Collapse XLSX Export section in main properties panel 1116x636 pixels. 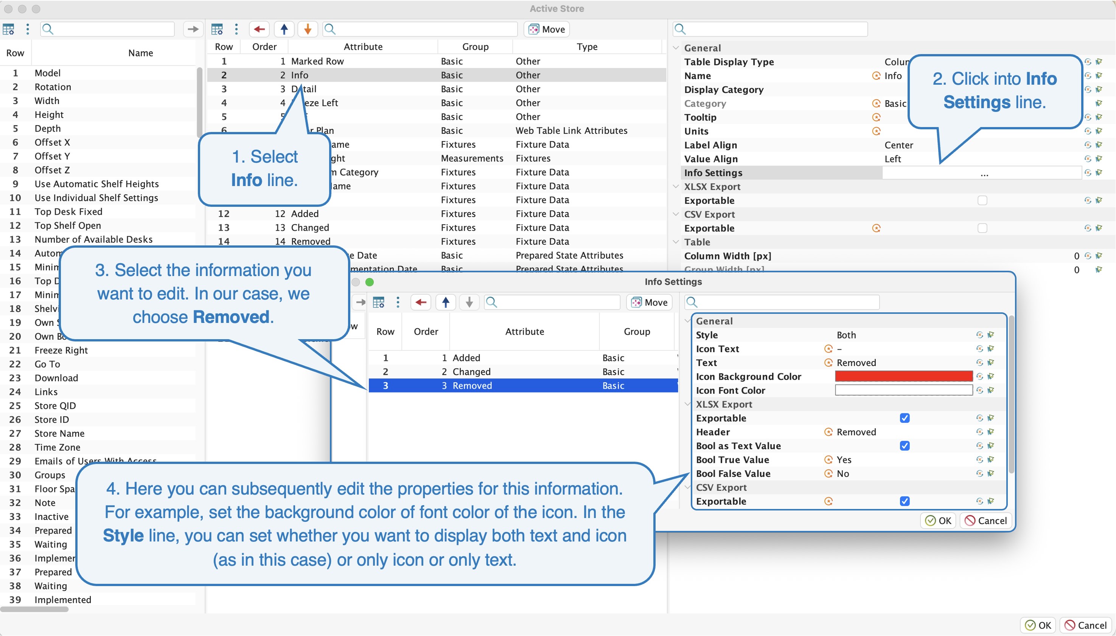pyautogui.click(x=676, y=186)
